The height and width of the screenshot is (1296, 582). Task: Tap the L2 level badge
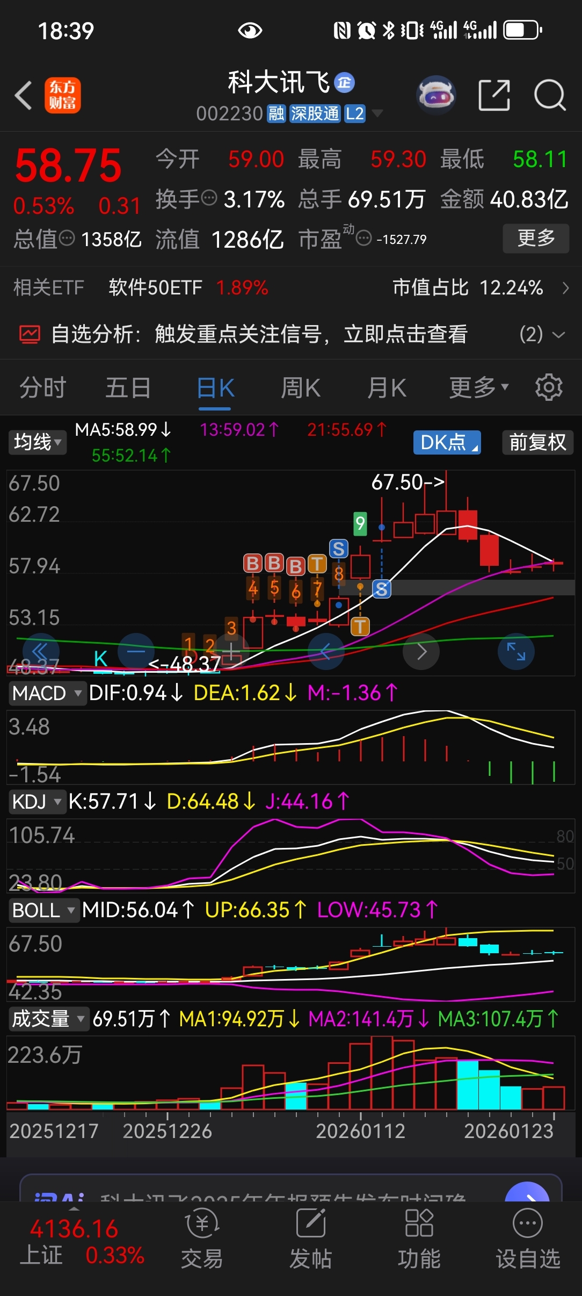[355, 113]
